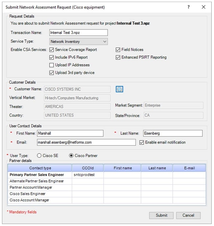Image resolution: width=214 pixels, height=226 pixels.
Task: Click the customer search magnifier icon
Action: pos(119,89)
